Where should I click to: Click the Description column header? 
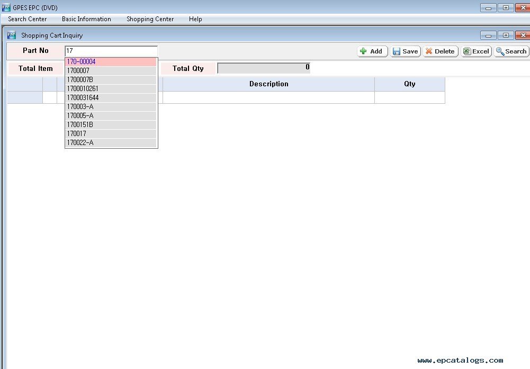click(268, 84)
